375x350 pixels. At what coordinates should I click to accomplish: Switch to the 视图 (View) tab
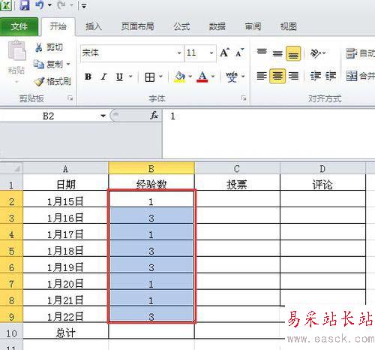(288, 26)
